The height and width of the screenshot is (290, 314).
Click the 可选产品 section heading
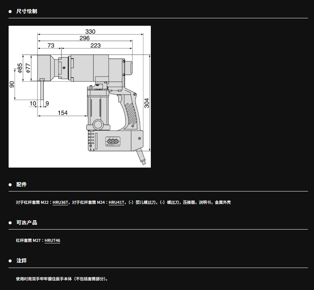pyautogui.click(x=27, y=222)
